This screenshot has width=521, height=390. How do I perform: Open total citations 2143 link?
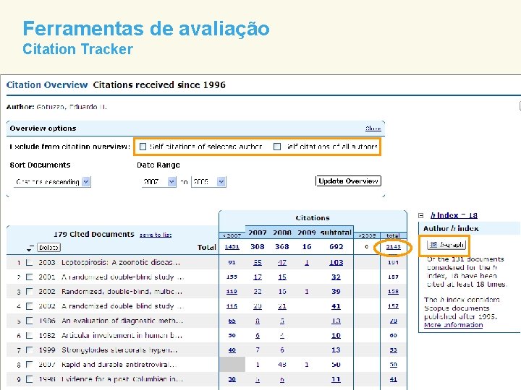[393, 247]
